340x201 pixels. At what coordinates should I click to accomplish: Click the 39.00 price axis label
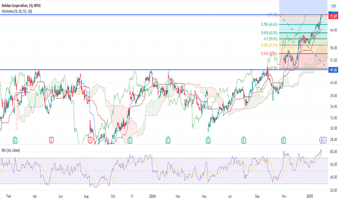333,96
